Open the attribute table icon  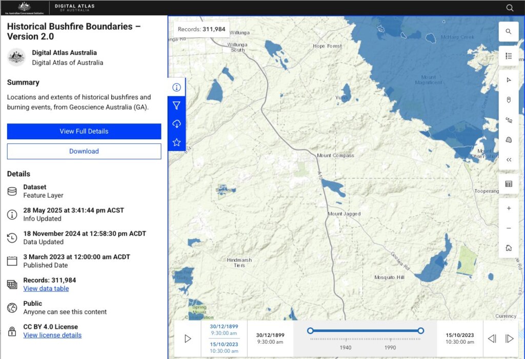[x=509, y=184]
